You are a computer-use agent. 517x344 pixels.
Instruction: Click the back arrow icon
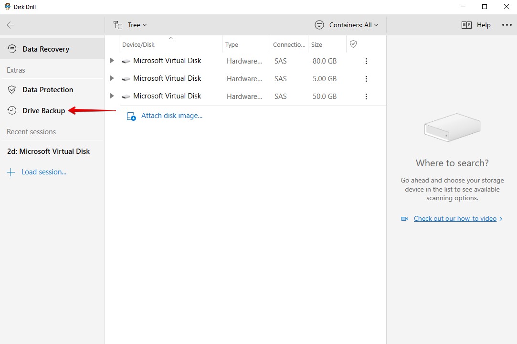tap(10, 25)
